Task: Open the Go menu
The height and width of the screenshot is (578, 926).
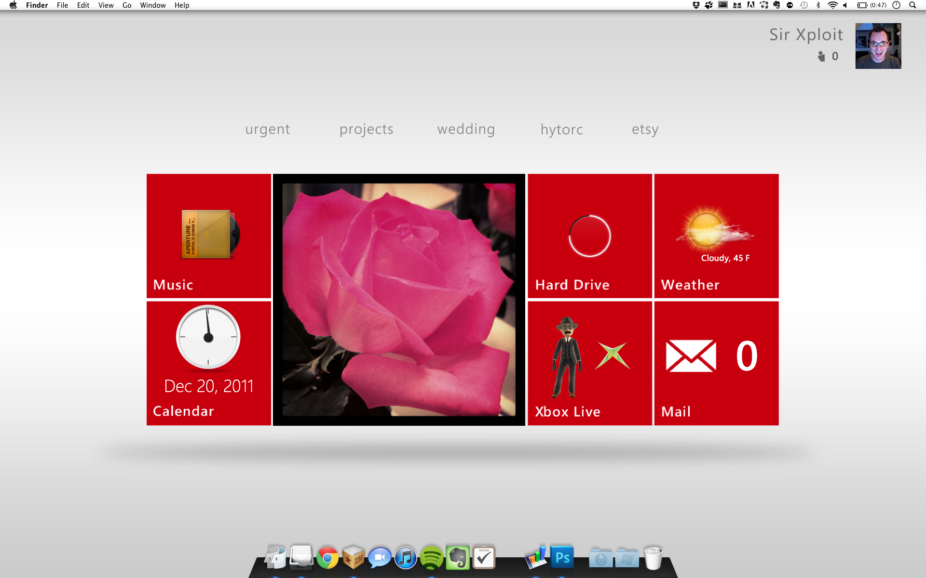Action: point(127,5)
